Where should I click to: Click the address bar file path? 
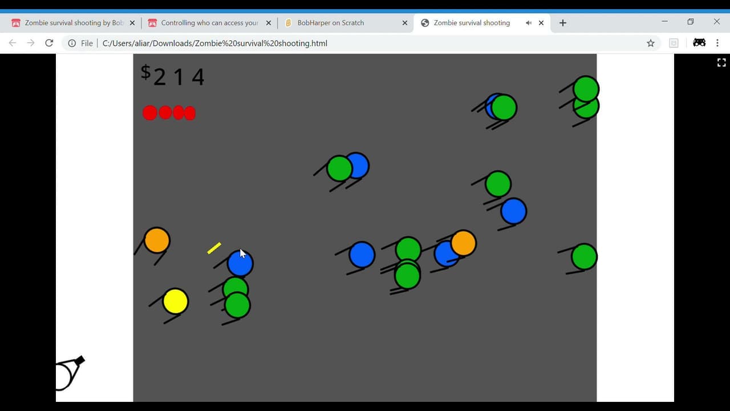coord(214,43)
